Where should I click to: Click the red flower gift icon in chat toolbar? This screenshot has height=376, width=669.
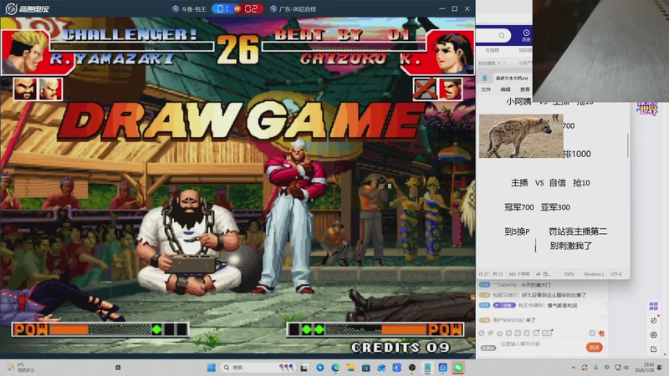601,333
